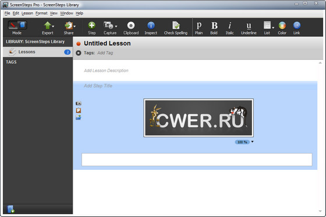The height and width of the screenshot is (217, 326).
Task: Toggle the red lesson status dot
Action: tap(79, 44)
